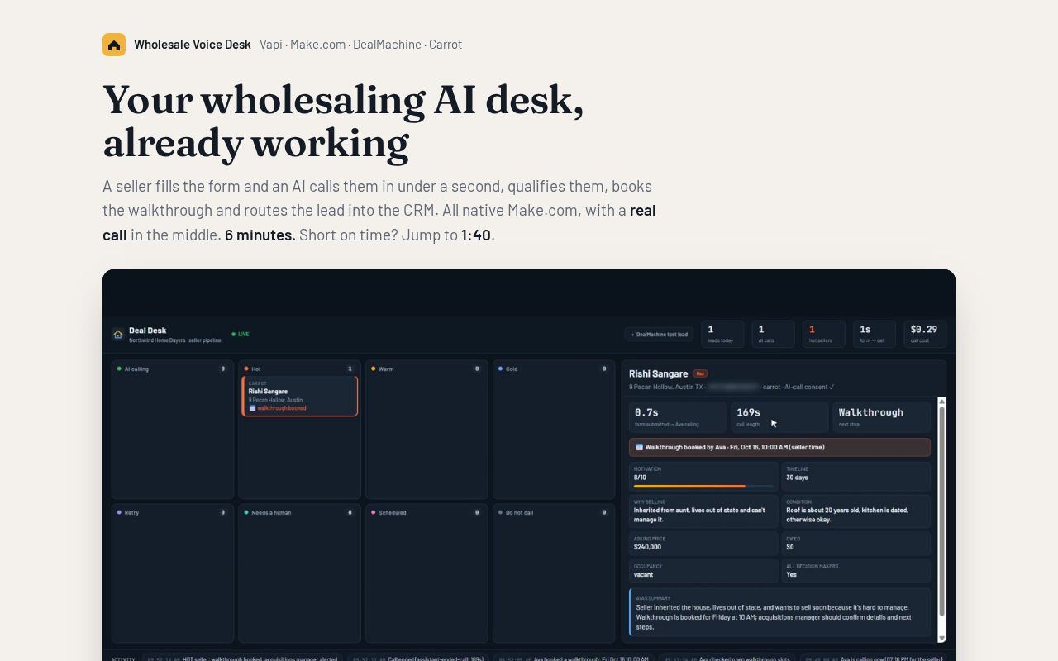Click the All Decision Makers Yes field
1058x661 pixels.
pyautogui.click(x=855, y=571)
